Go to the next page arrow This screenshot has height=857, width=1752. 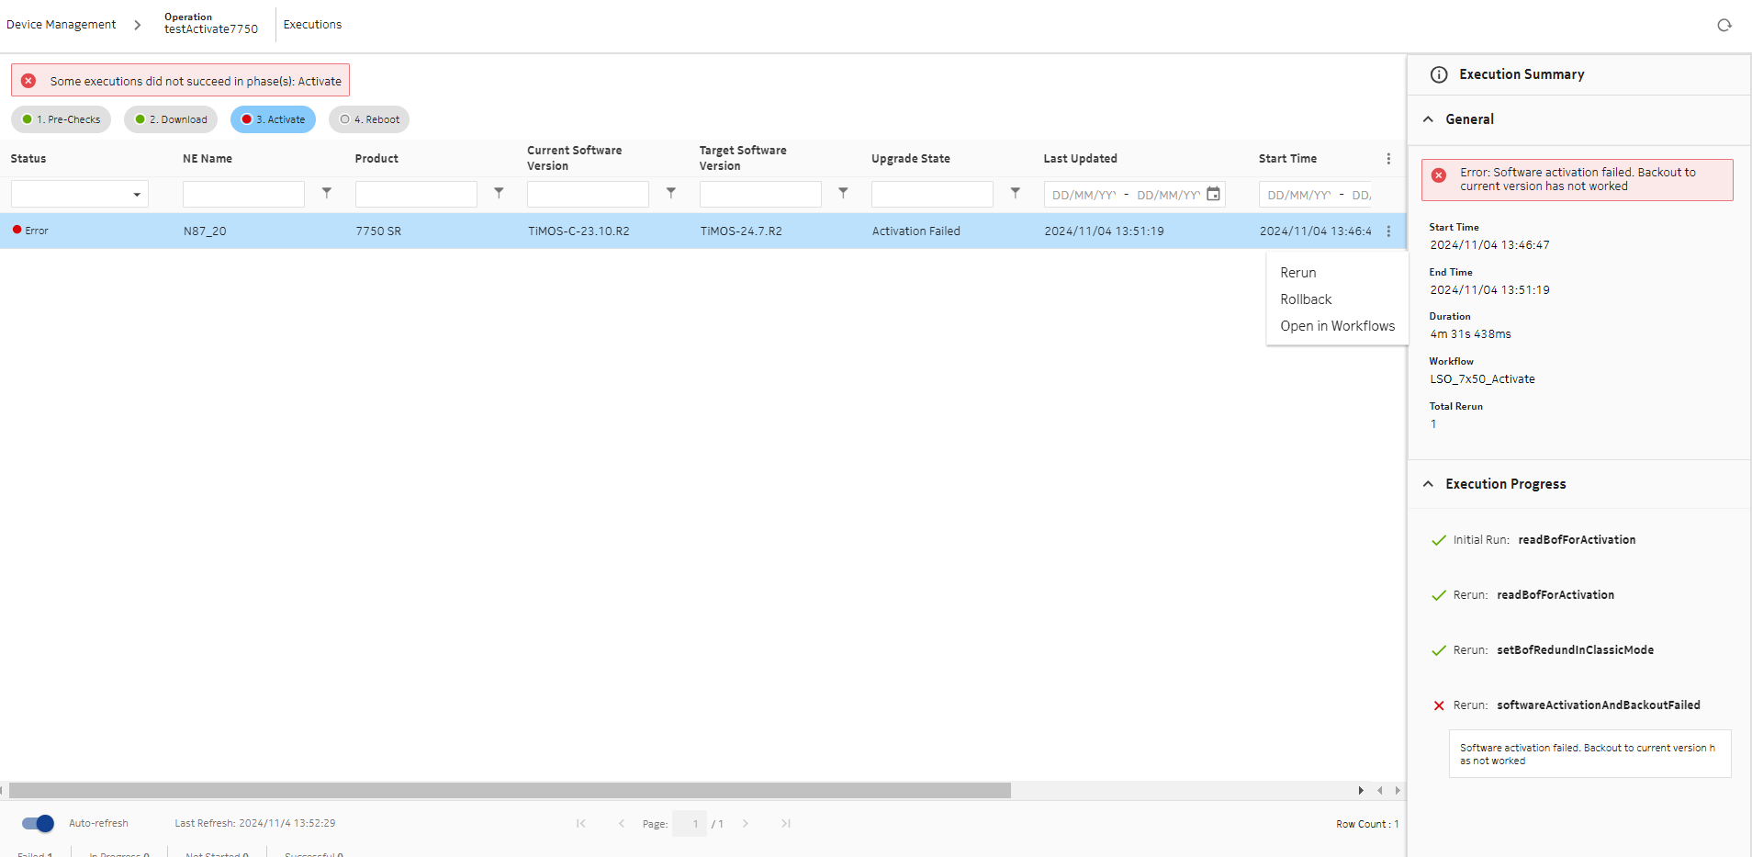745,824
